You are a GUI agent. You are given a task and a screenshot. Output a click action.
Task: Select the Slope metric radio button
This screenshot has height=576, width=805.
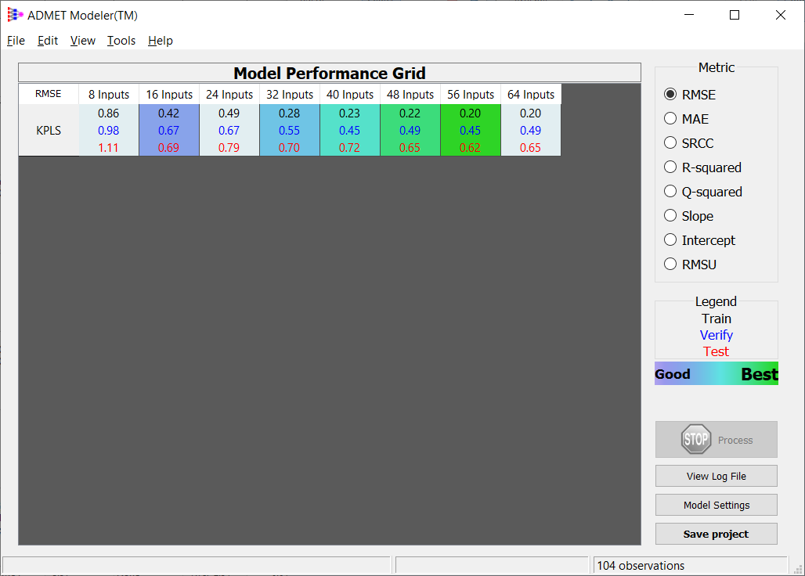pos(670,215)
